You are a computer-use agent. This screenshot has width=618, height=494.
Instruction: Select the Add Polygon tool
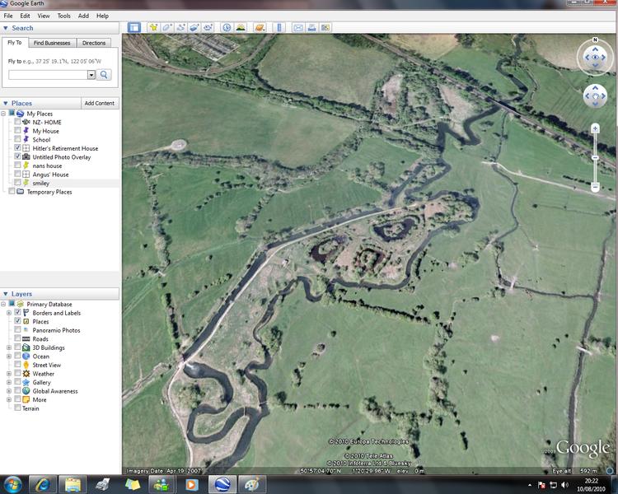point(167,27)
